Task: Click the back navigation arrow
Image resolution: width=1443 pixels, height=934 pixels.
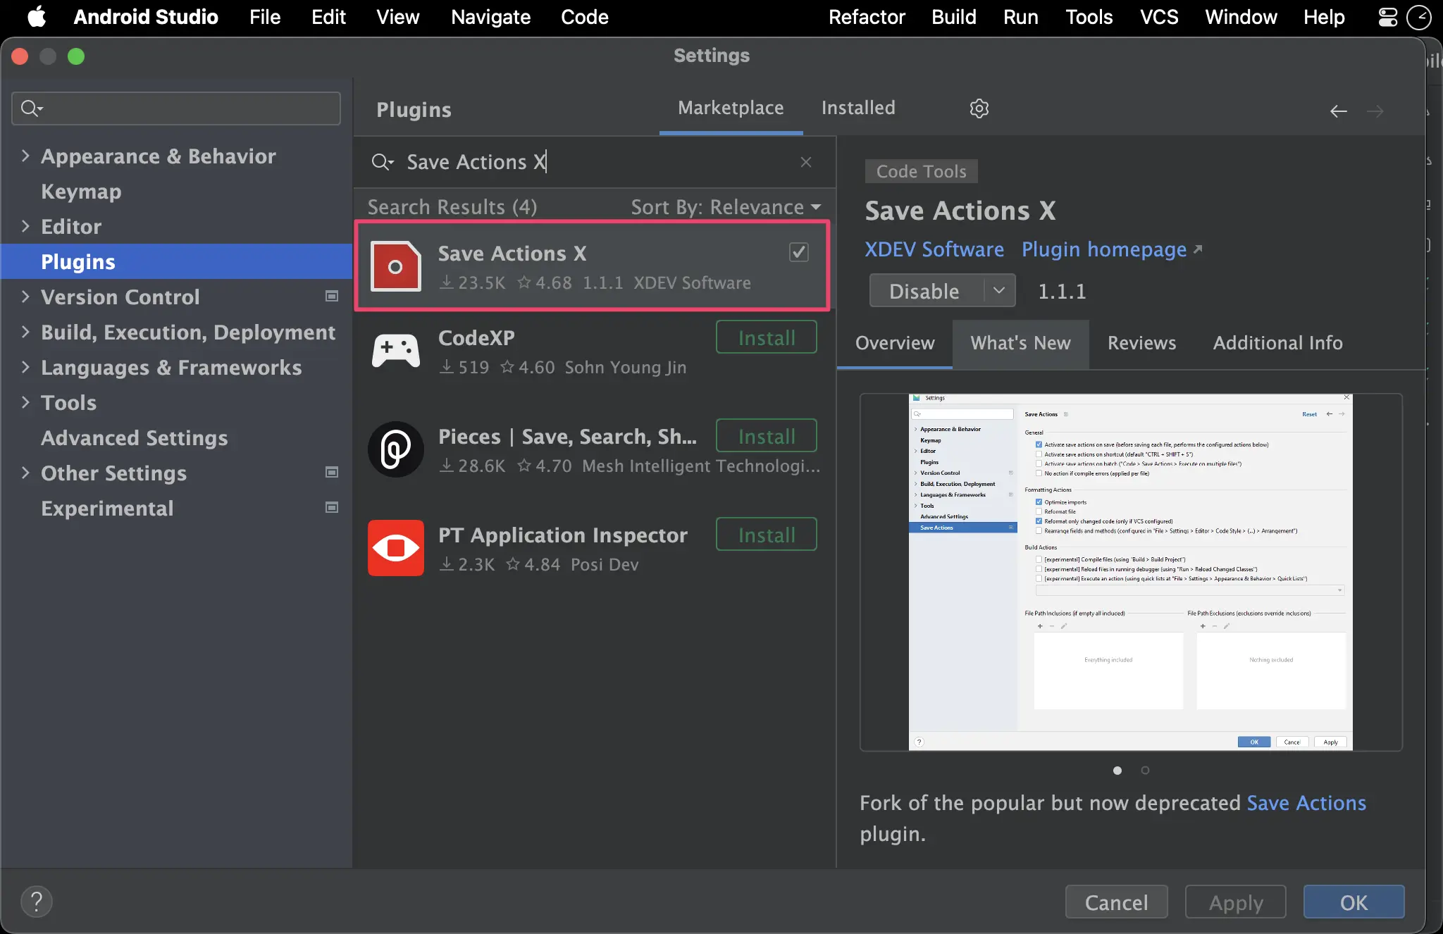Action: 1338,111
